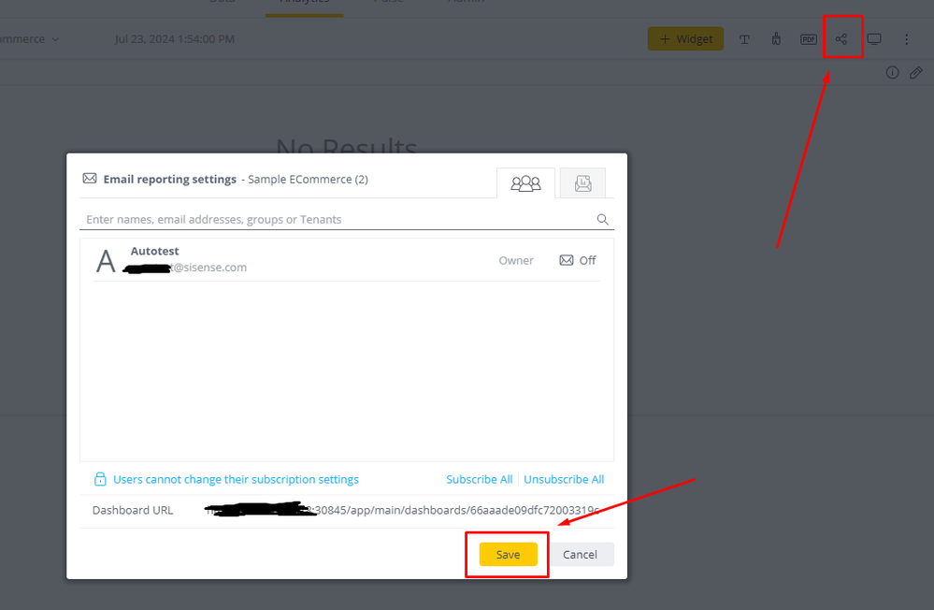Click the pencil edit icon

coord(916,73)
